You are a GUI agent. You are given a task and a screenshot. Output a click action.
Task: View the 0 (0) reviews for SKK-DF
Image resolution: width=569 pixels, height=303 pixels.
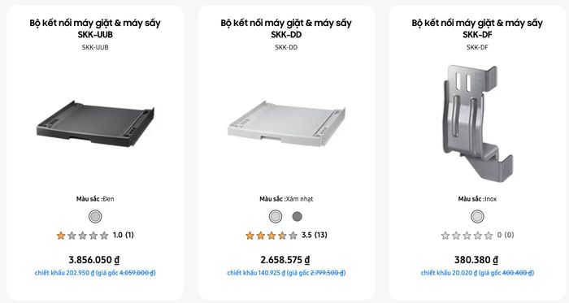(506, 235)
